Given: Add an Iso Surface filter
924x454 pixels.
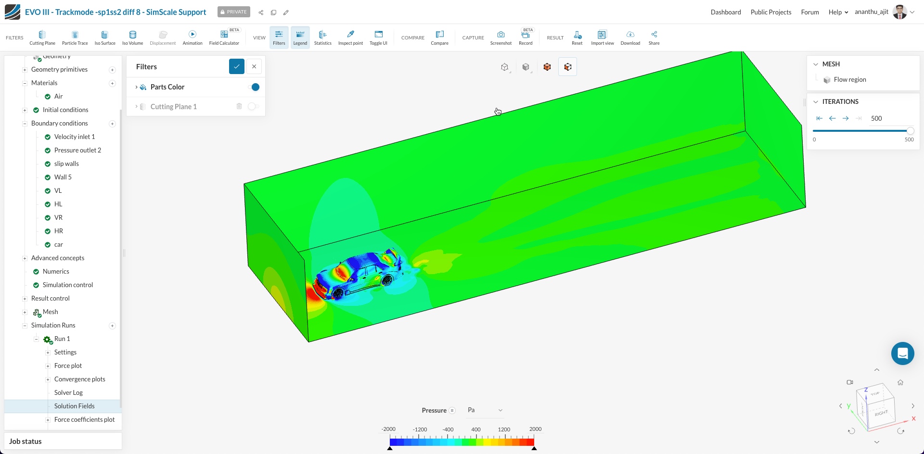Looking at the screenshot, I should click(105, 38).
